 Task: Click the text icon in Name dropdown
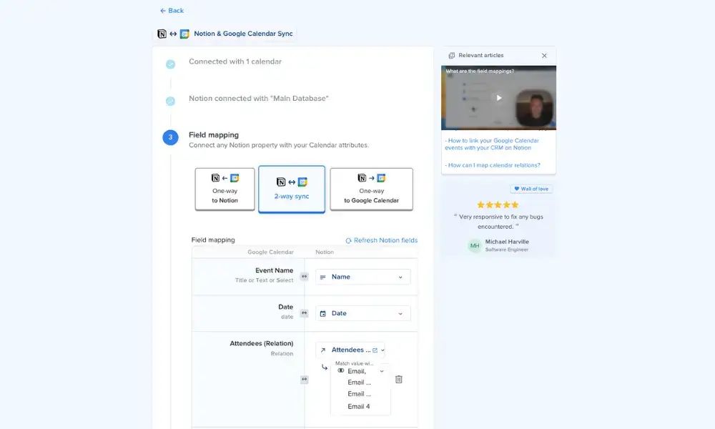[x=323, y=277]
